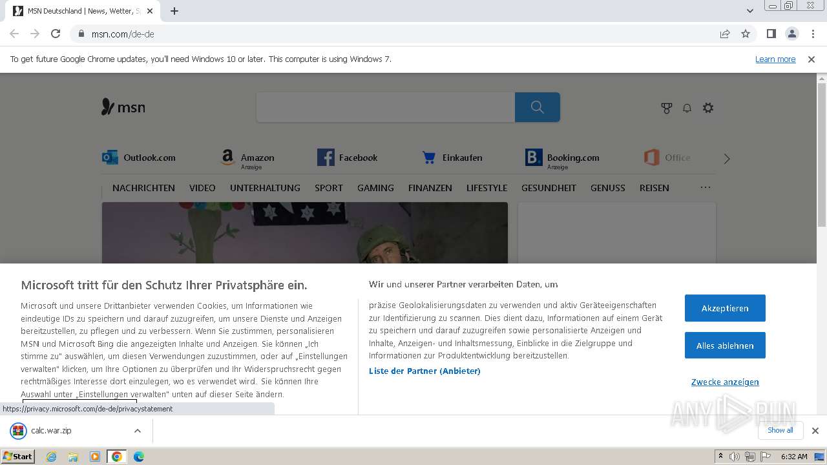Open the Office shortcut
The width and height of the screenshot is (827, 465).
[x=667, y=158]
